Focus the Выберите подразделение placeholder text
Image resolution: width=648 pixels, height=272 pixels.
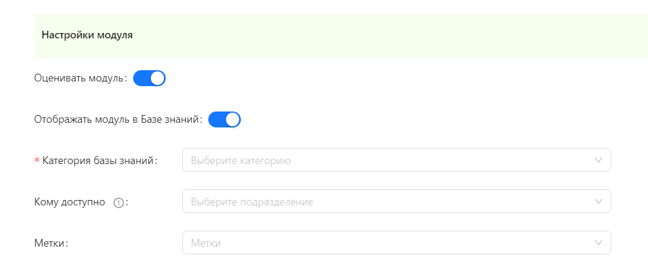[x=252, y=202]
